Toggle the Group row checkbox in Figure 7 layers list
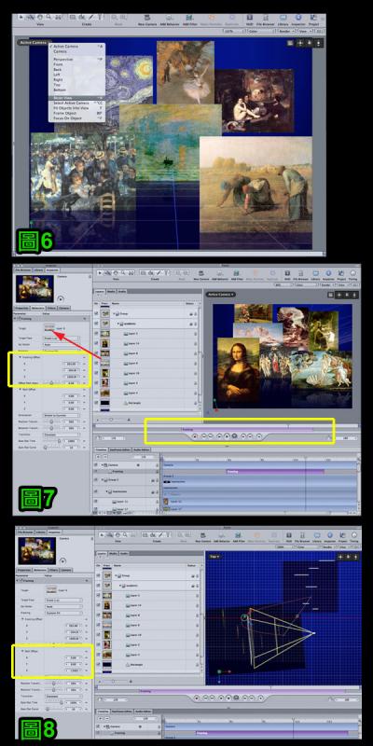The image size is (373, 746). pos(97,313)
